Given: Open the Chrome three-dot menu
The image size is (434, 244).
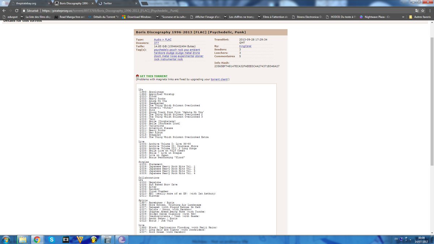Looking at the screenshot, I should (430, 10).
